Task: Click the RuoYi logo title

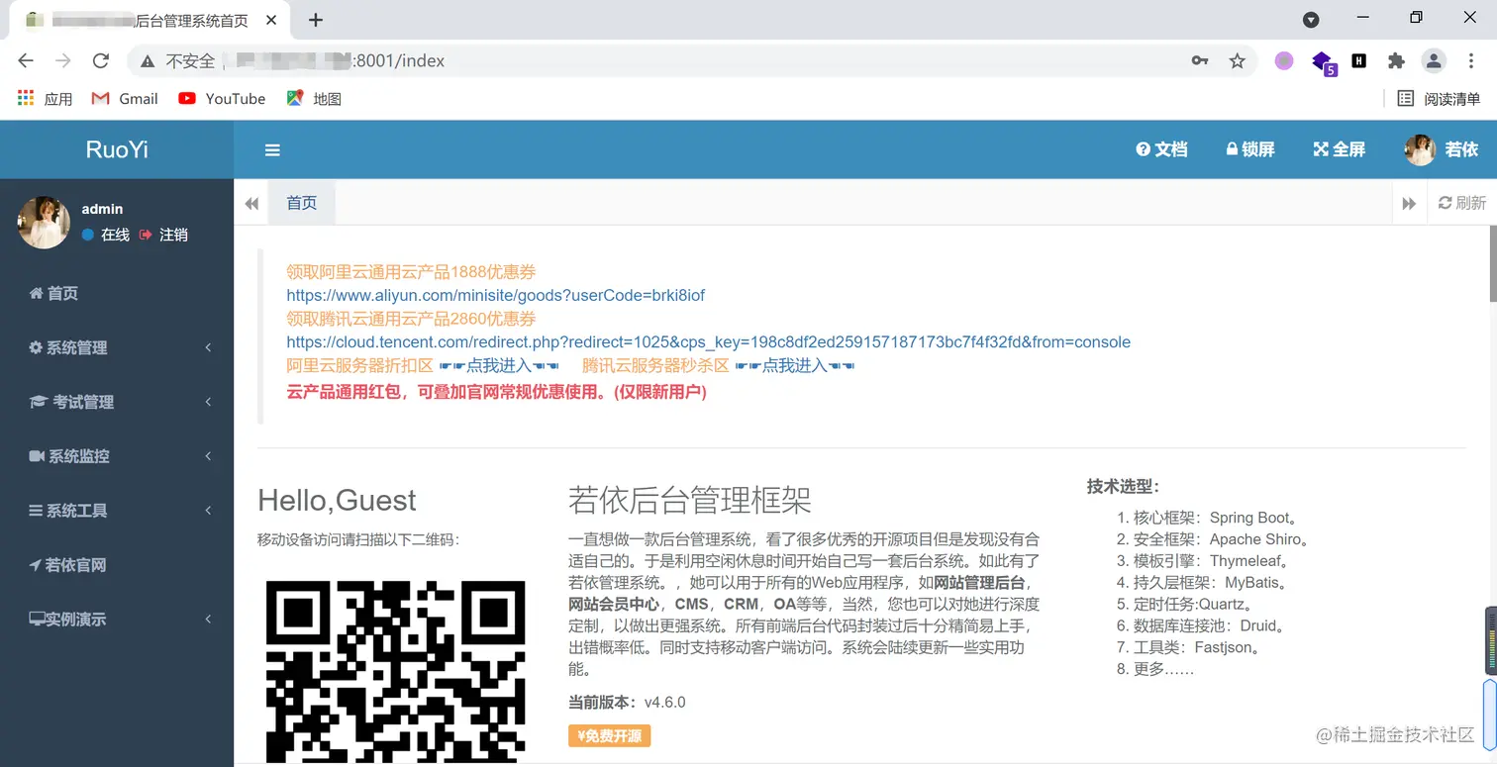Action: (x=117, y=149)
